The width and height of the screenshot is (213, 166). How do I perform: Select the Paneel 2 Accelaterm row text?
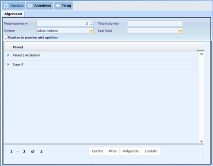[27, 55]
